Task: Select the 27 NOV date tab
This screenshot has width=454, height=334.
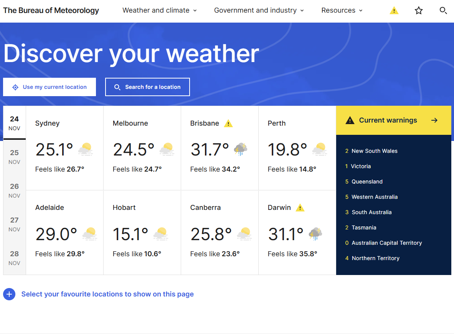Action: 15,224
